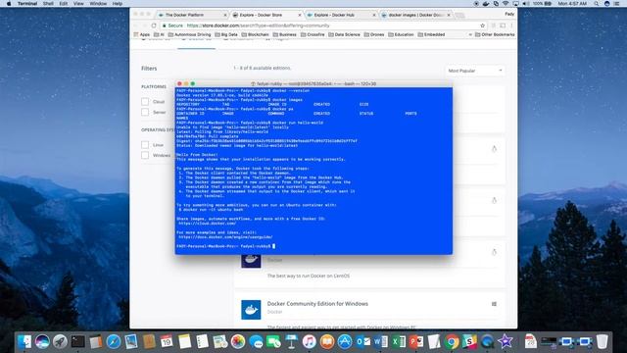
Task: Open the Other Bookmarks folder
Action: [495, 35]
